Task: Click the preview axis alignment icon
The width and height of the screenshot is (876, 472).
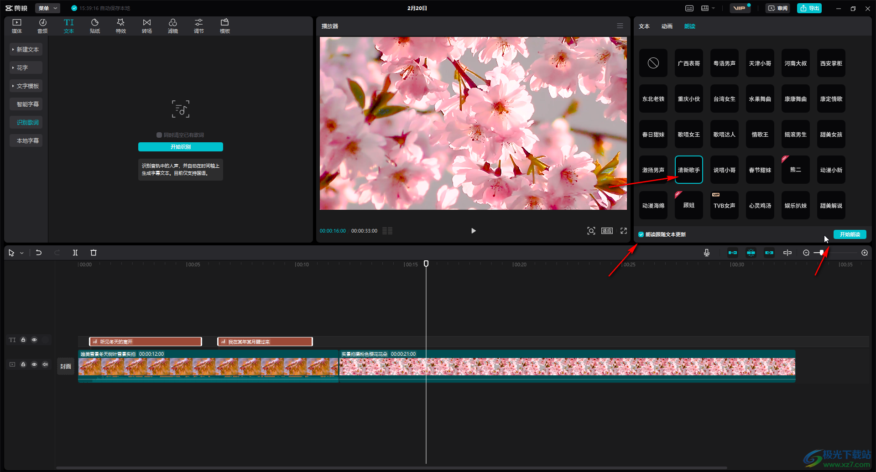Action: pos(787,253)
